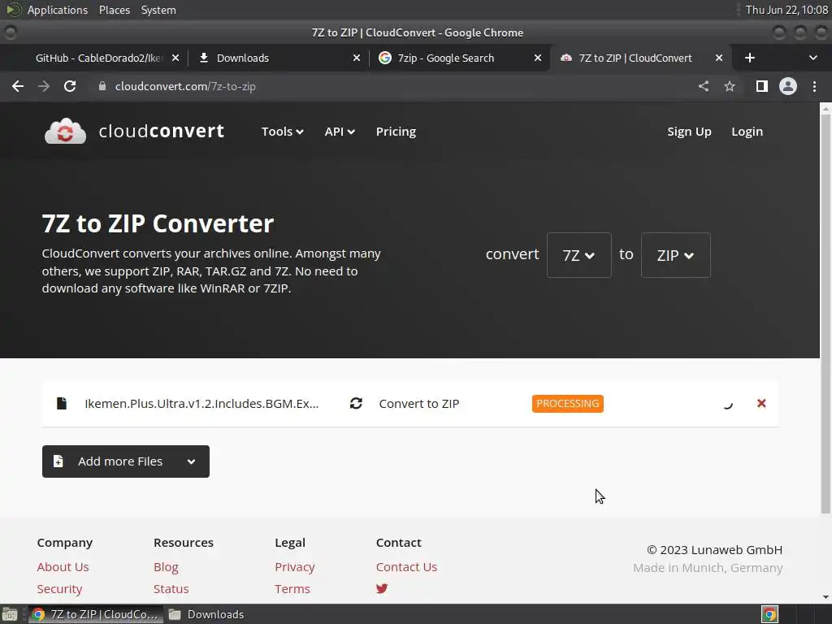Viewport: 832px width, 624px height.
Task: Close the 7Z to ZIP CloudConvert tab
Action: click(x=719, y=58)
